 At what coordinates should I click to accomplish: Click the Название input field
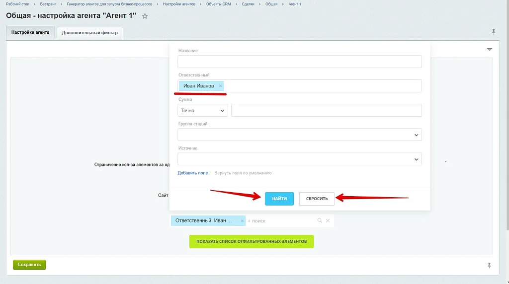pos(300,62)
